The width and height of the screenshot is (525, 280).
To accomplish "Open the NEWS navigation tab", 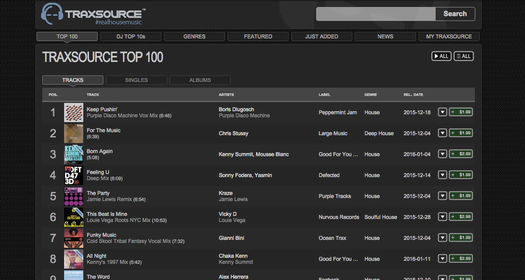I will click(x=385, y=37).
